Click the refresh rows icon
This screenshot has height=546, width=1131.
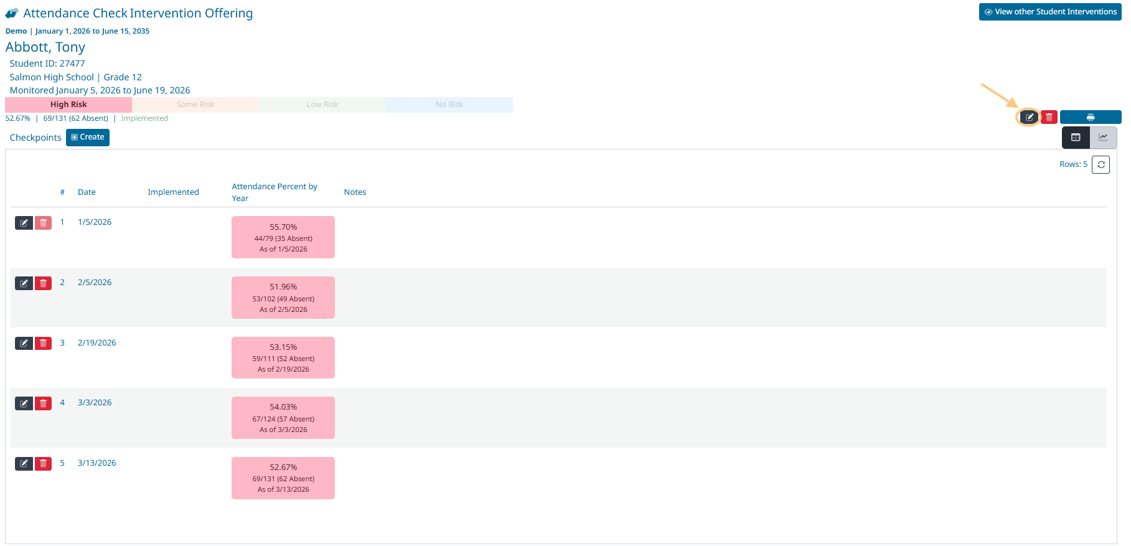pyautogui.click(x=1100, y=164)
